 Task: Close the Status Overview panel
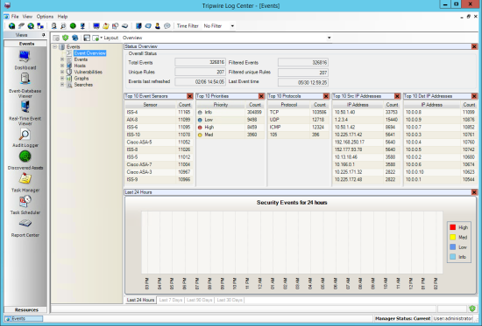(x=474, y=46)
